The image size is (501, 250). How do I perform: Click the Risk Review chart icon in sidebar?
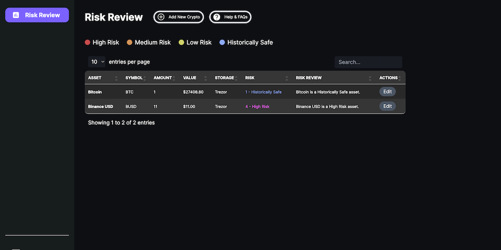[16, 15]
